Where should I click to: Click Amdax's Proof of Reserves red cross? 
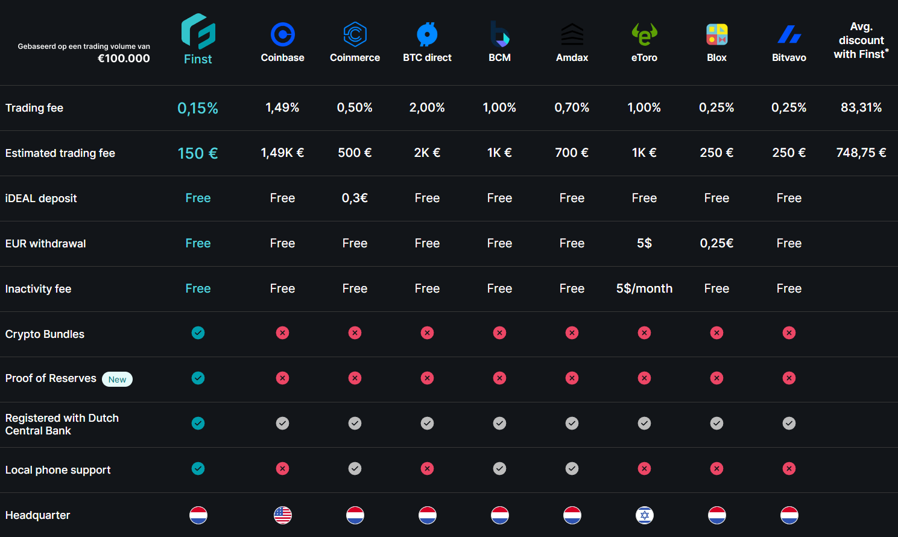572,378
